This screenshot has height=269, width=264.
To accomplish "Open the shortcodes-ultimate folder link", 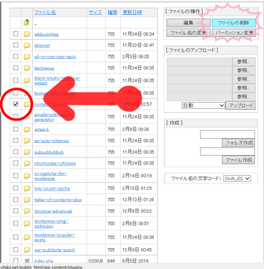I will tap(55, 163).
